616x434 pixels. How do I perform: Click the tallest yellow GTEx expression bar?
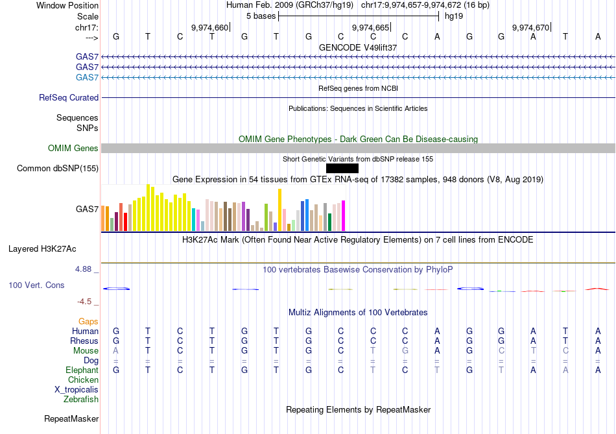[148, 208]
